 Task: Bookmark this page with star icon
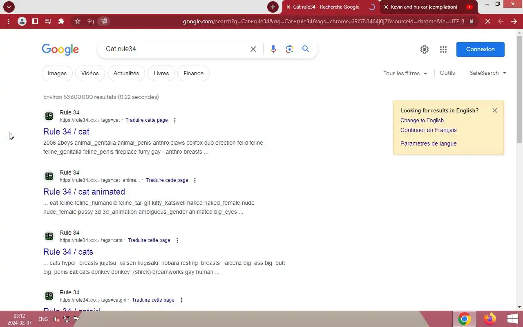pyautogui.click(x=78, y=21)
